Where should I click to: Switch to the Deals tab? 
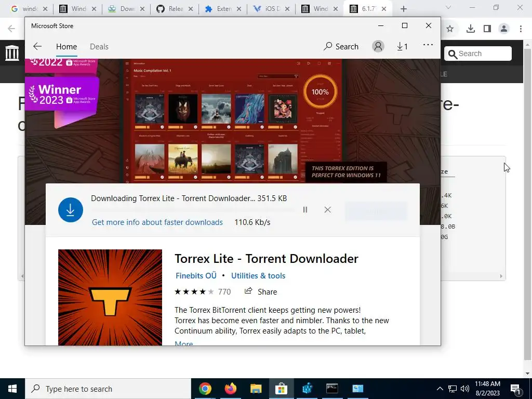[99, 46]
